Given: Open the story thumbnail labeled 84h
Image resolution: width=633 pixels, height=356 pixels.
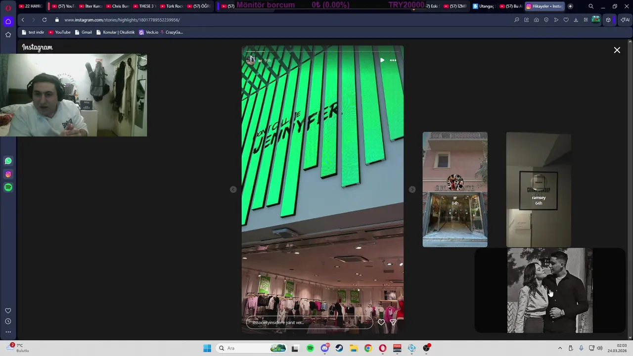Looking at the screenshot, I should [455, 189].
